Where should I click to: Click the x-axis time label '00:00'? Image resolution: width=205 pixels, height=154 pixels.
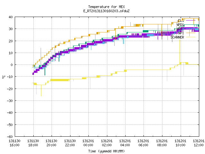tap(88, 145)
